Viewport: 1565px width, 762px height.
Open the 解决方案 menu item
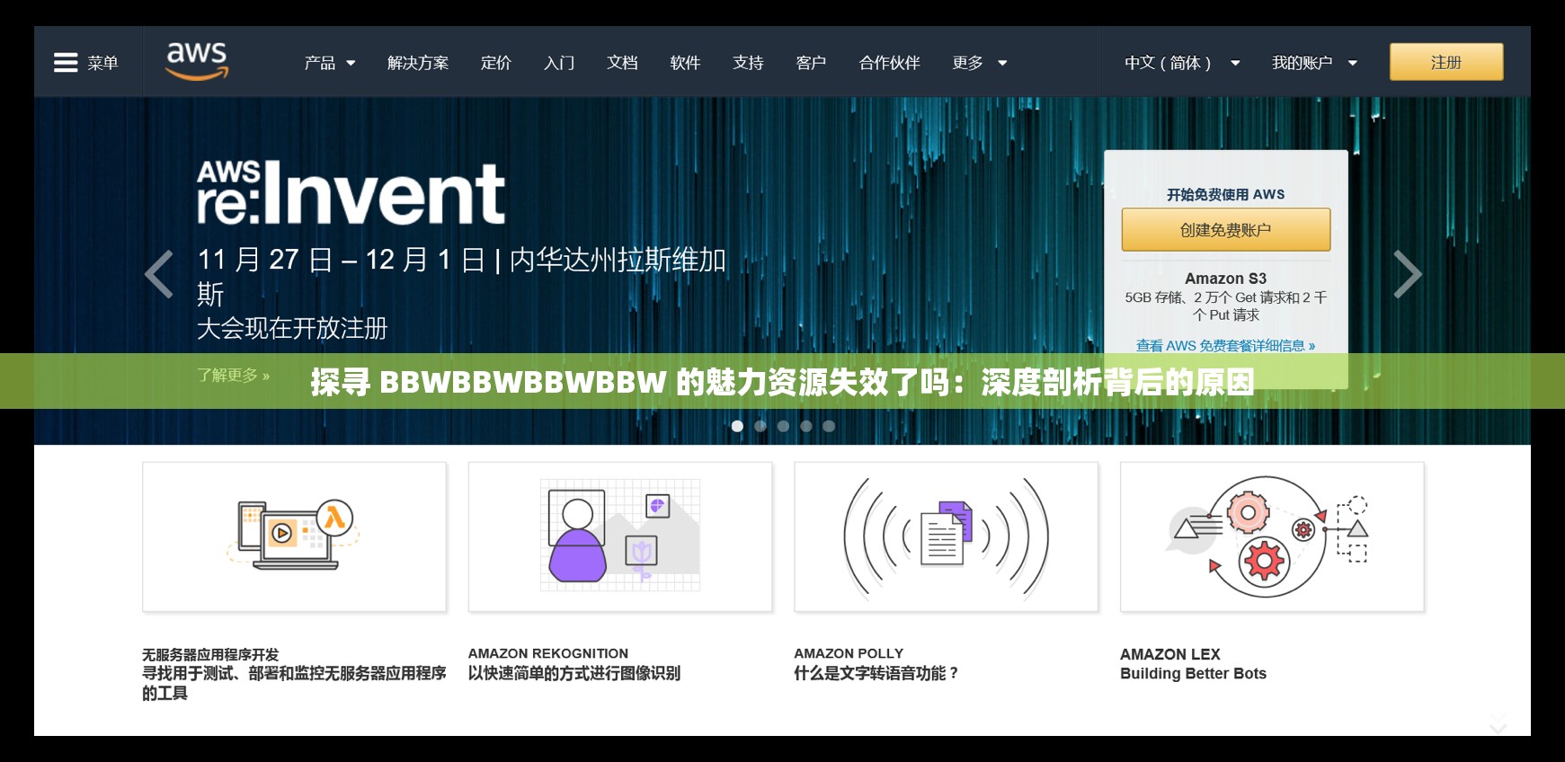[418, 63]
